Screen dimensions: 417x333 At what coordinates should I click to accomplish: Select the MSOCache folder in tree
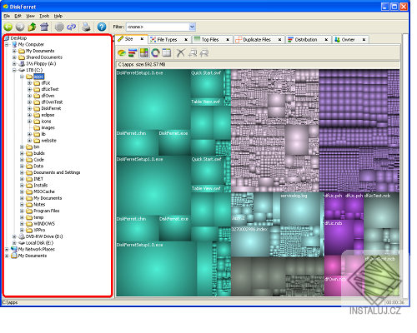pyautogui.click(x=44, y=191)
